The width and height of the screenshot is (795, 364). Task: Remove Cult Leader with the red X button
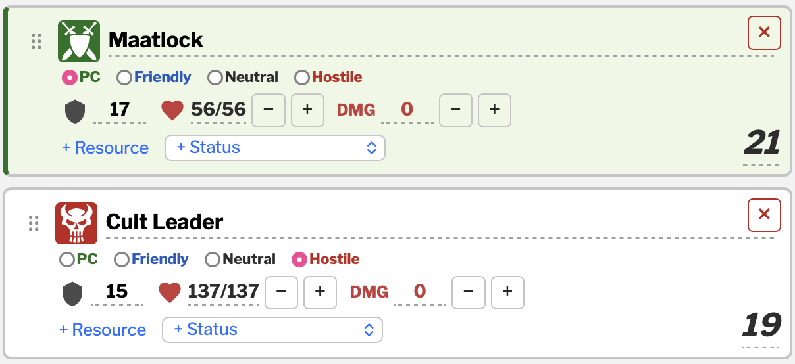point(764,214)
